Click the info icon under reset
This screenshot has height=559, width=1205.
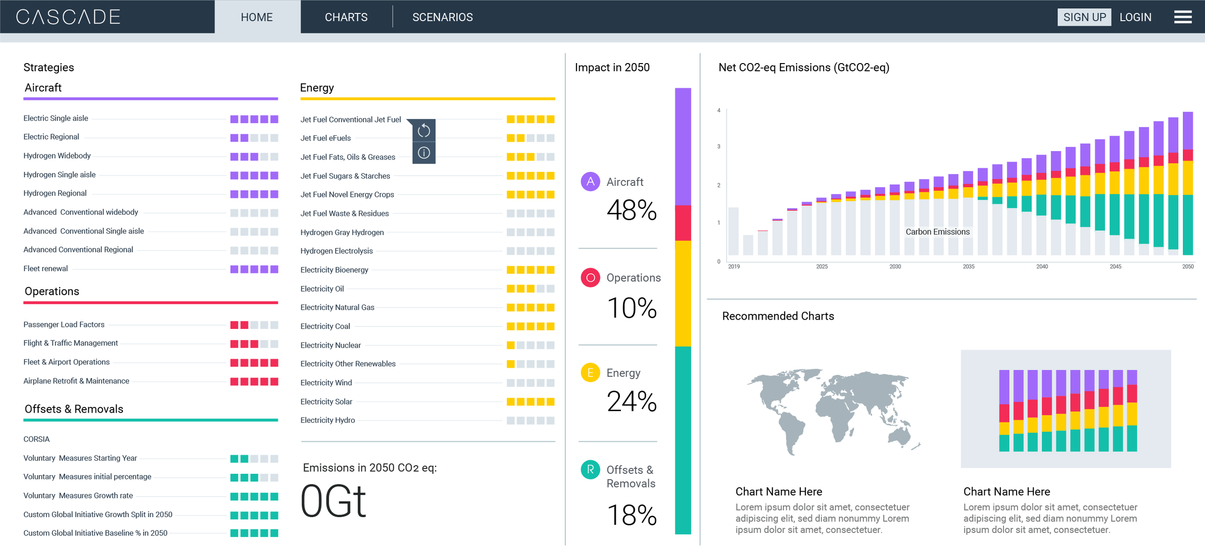click(424, 153)
